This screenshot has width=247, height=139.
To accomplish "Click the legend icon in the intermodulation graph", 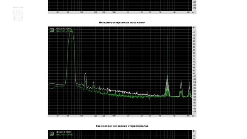I will tap(52, 30).
